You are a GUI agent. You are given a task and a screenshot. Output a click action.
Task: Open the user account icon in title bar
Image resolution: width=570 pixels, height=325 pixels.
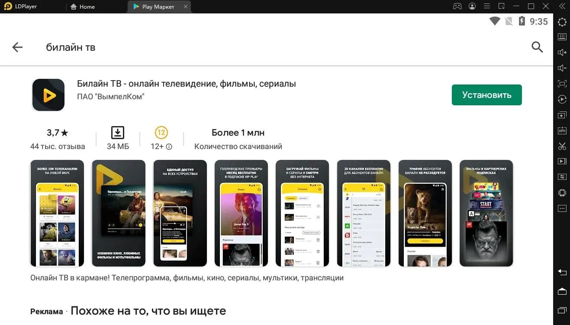click(472, 6)
